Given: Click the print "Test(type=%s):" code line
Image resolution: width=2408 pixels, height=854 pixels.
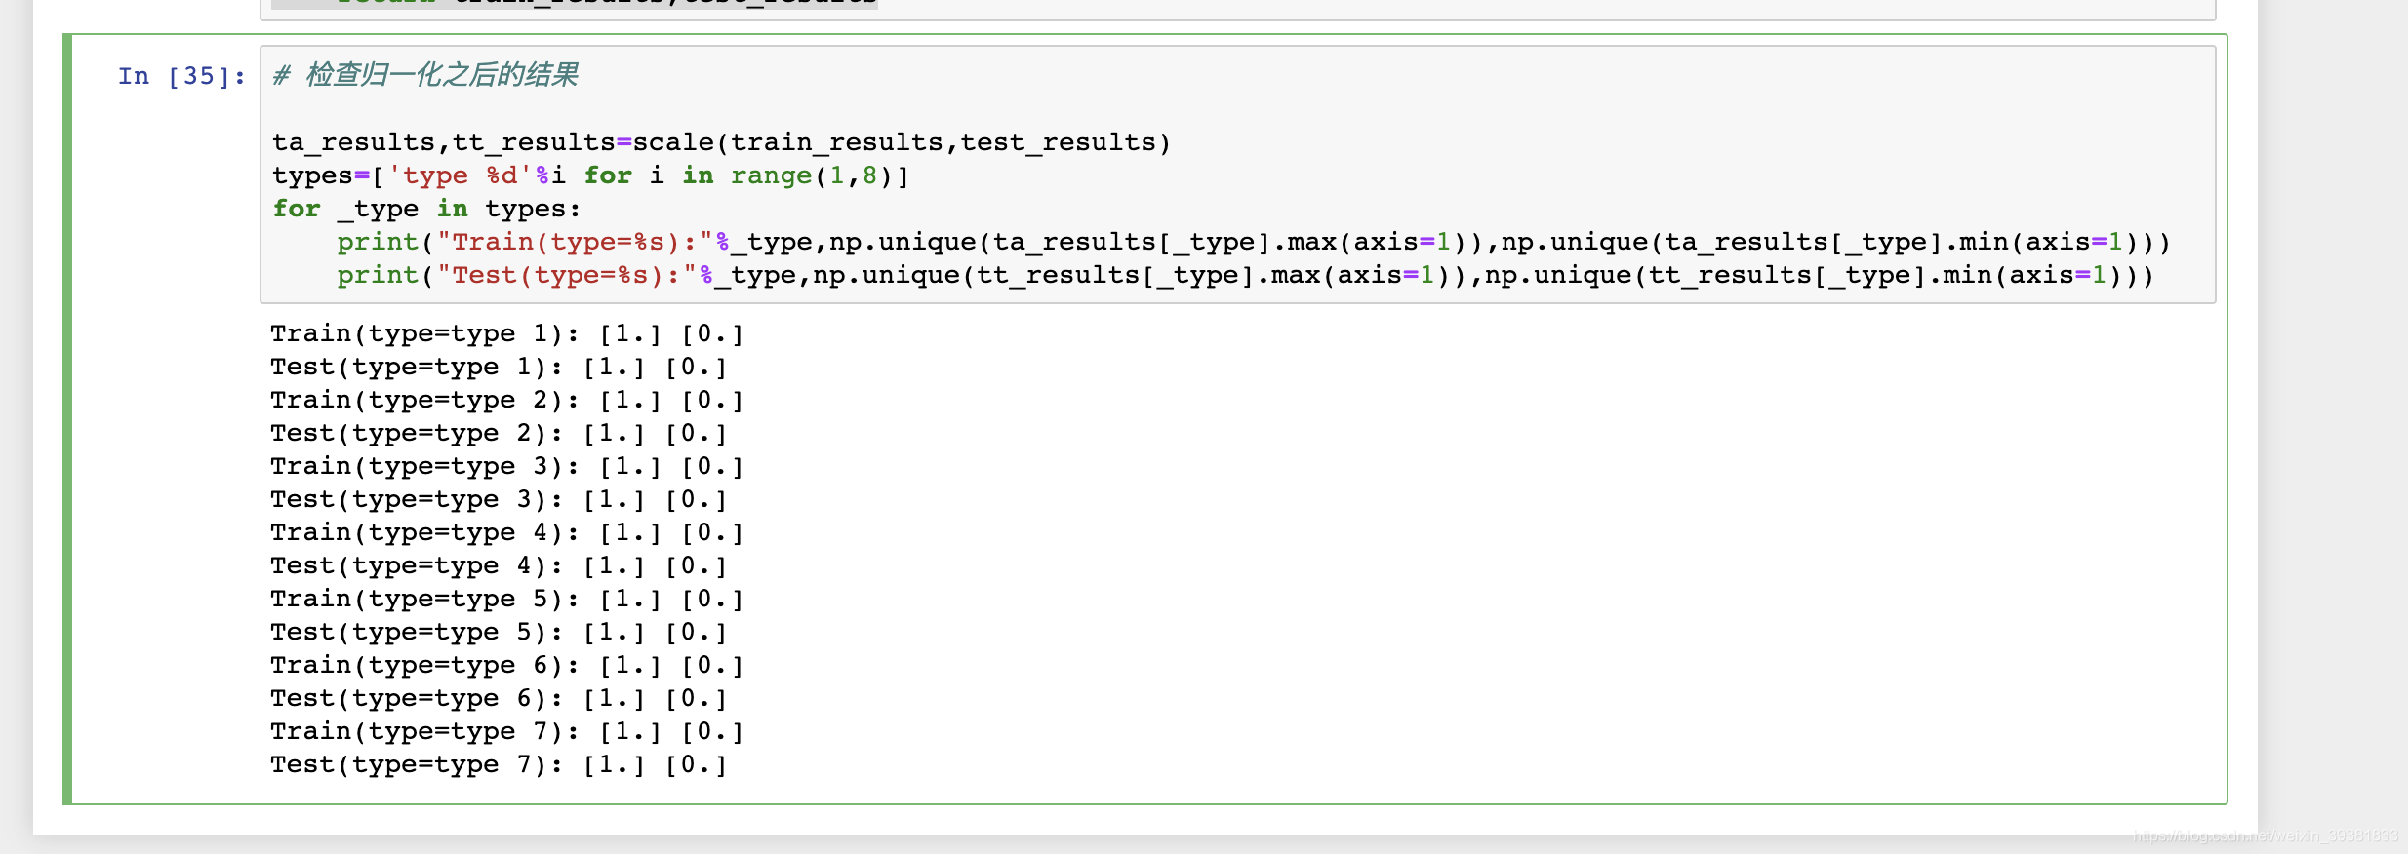Looking at the screenshot, I should tap(1245, 275).
